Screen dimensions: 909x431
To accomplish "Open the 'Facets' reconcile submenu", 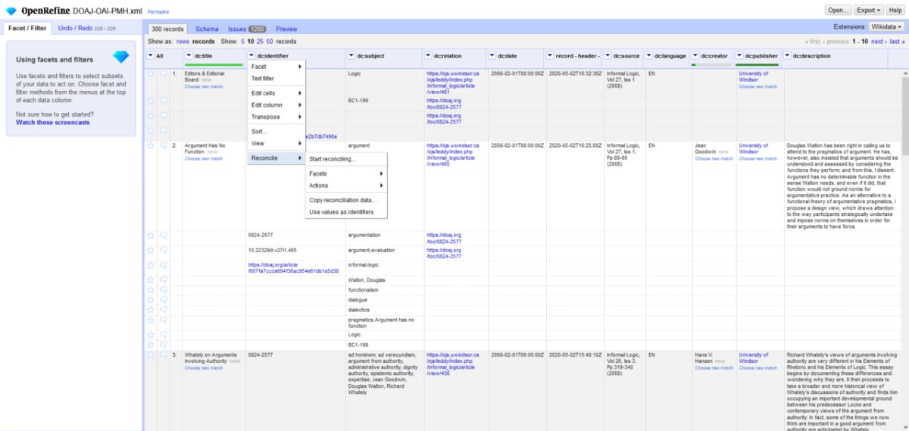I will tap(345, 173).
